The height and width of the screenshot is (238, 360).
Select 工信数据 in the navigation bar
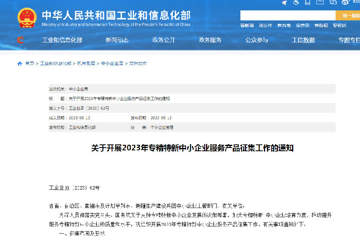[x=303, y=40]
